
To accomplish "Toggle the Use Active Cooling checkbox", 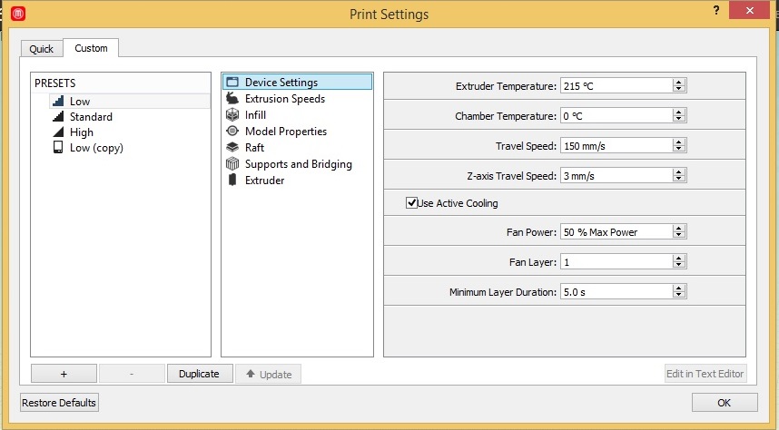I will pyautogui.click(x=412, y=203).
